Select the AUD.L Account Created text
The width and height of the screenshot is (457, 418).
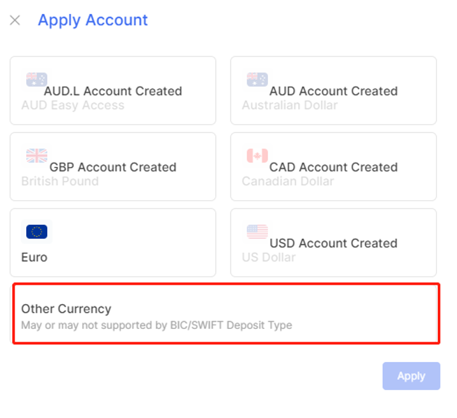(113, 91)
